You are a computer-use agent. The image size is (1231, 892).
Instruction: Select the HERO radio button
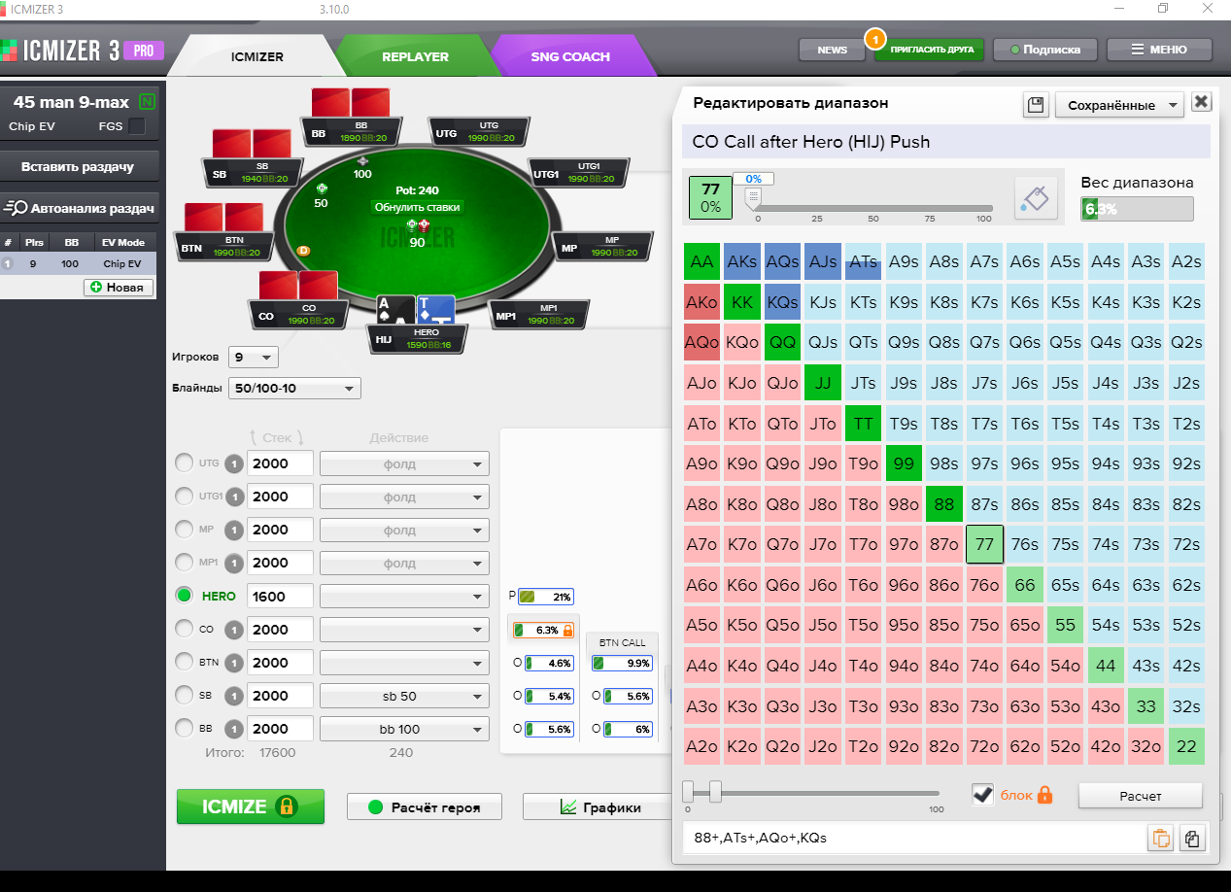184,596
